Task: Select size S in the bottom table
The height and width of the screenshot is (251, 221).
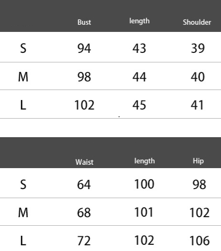Action: (x=23, y=185)
